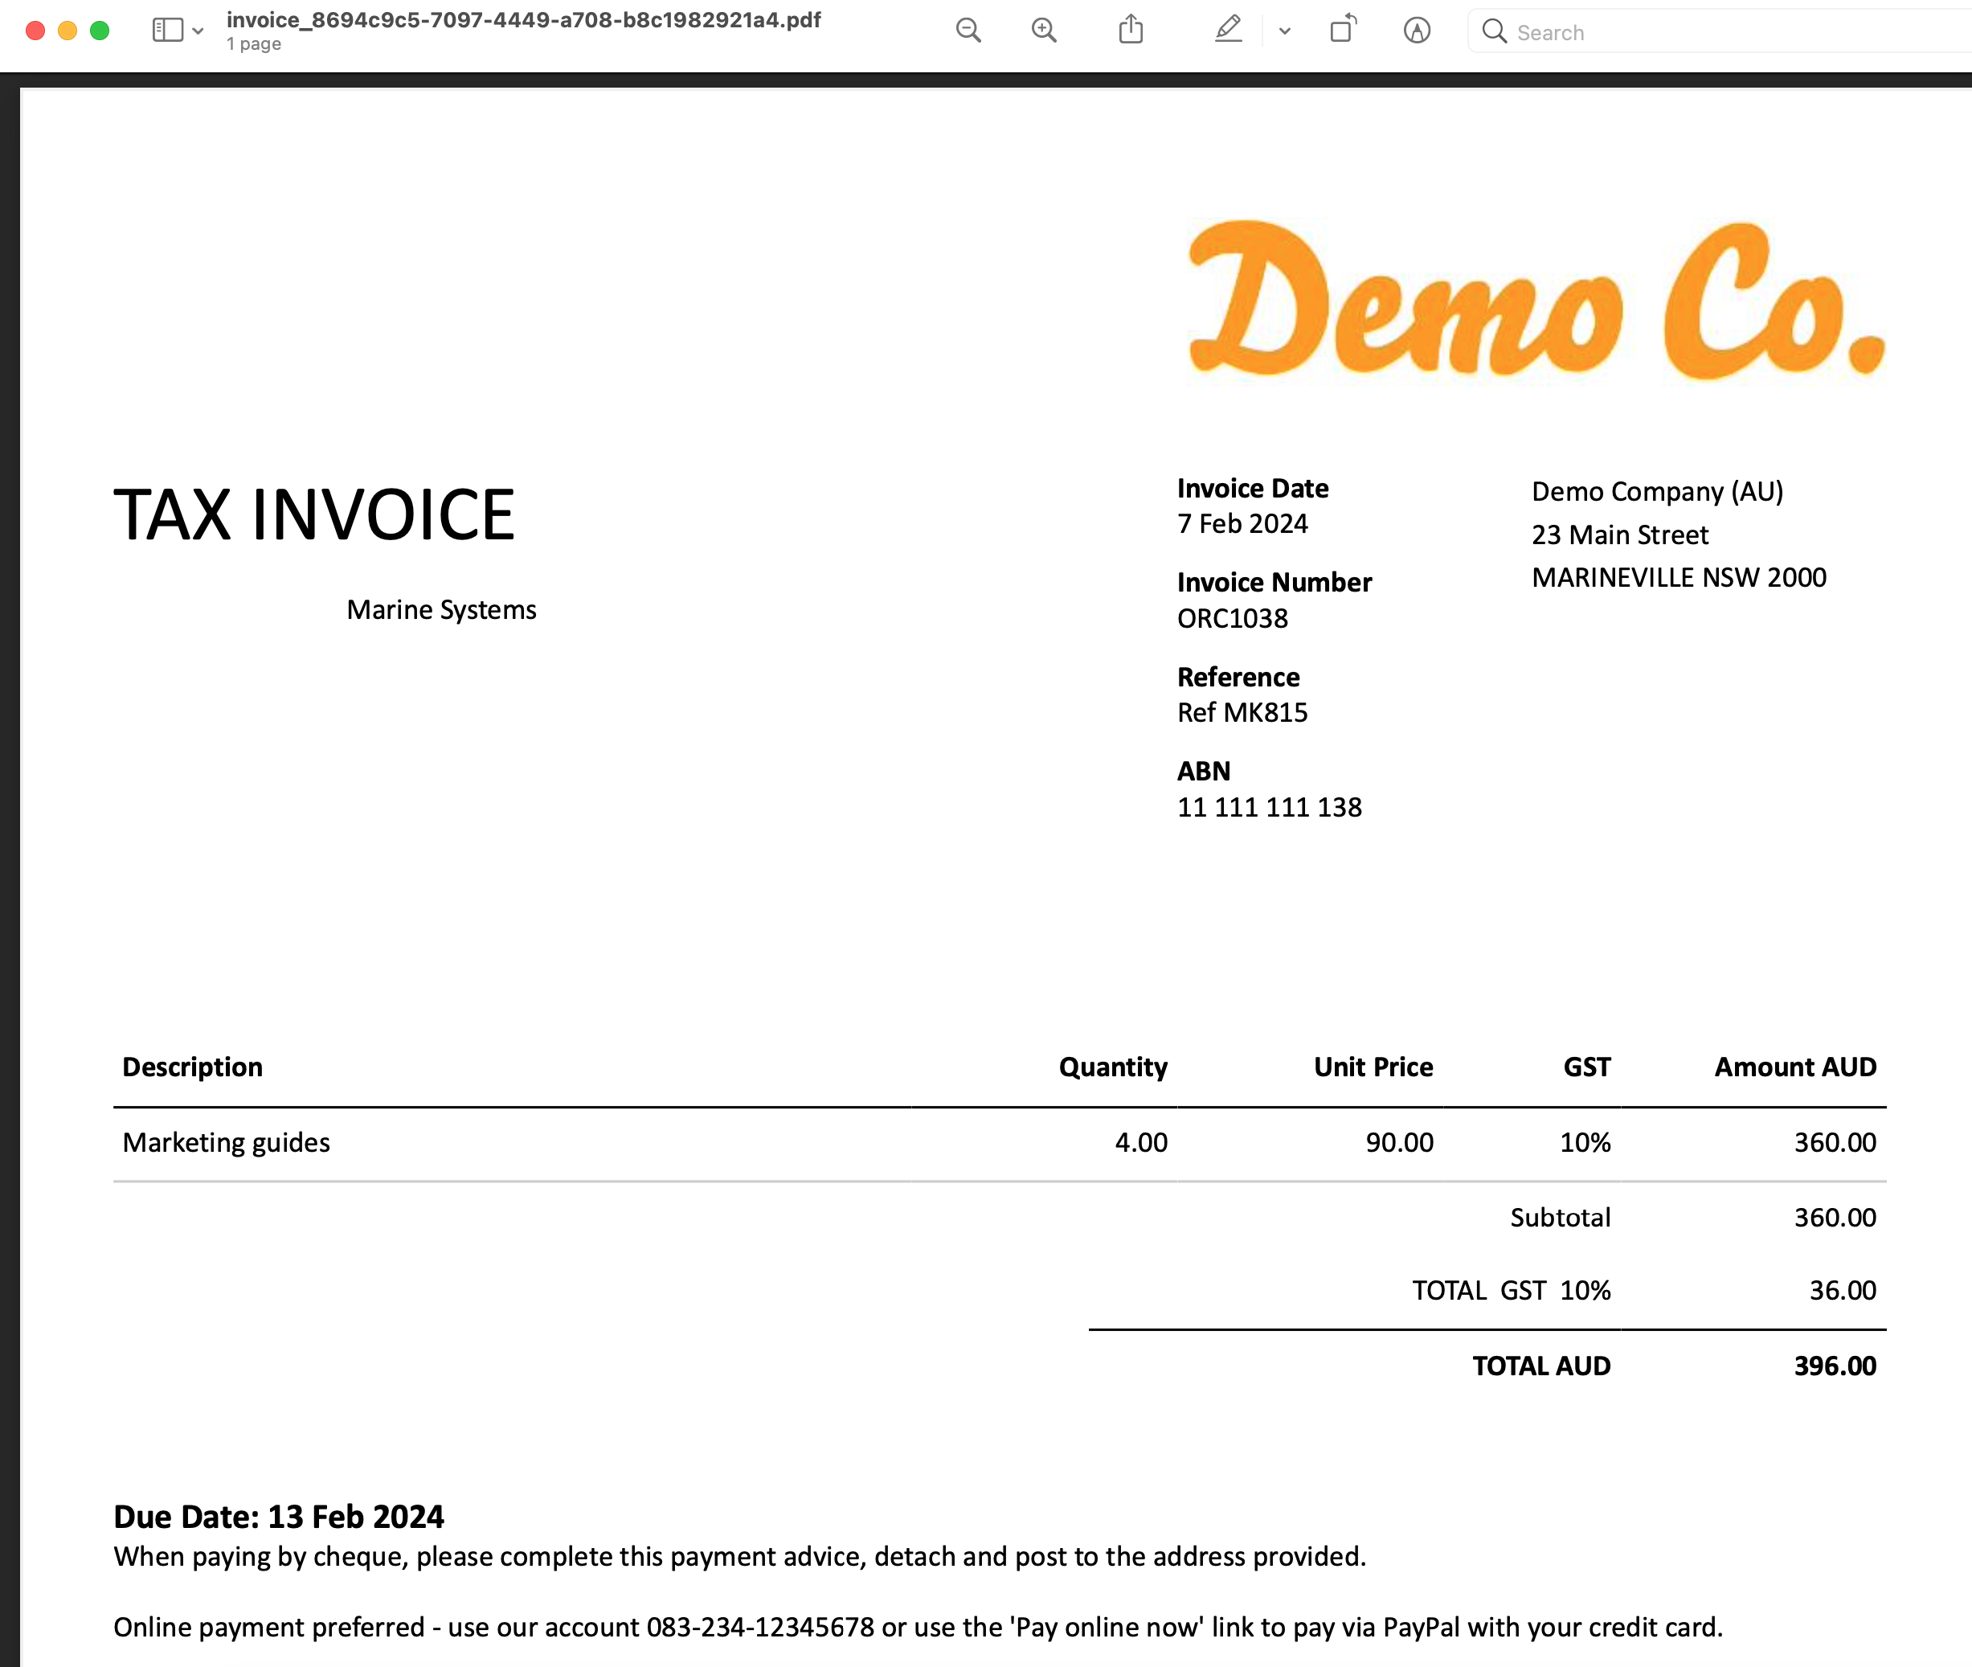Image resolution: width=1972 pixels, height=1667 pixels.
Task: Click the Description column header
Action: point(193,1067)
